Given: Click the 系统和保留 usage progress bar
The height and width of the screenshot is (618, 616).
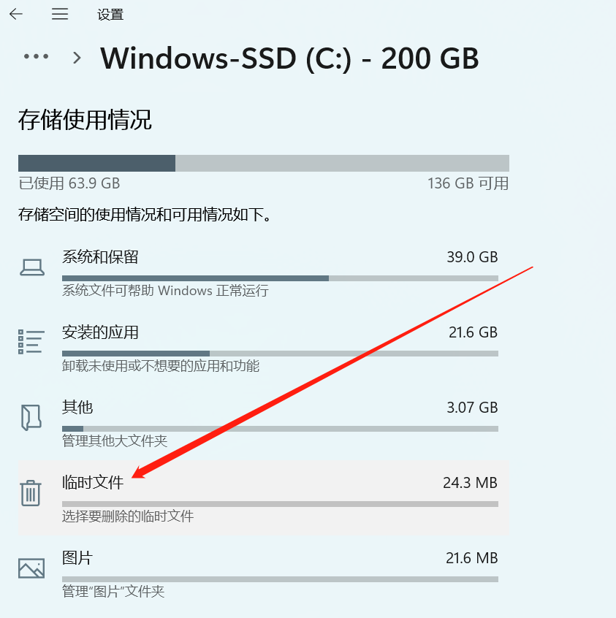Looking at the screenshot, I should click(x=280, y=278).
